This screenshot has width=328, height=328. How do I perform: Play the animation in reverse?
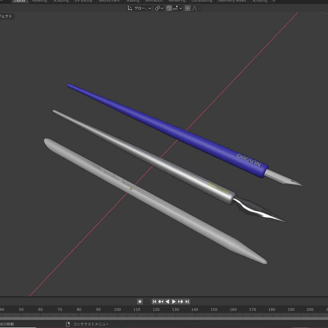tap(167, 301)
